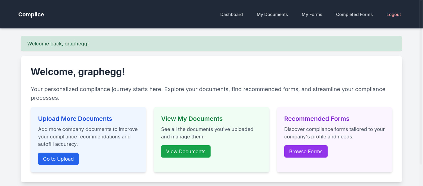Screen dimensions: 423x186
Task: Click the blue Go to Upload button
Action: 58,159
